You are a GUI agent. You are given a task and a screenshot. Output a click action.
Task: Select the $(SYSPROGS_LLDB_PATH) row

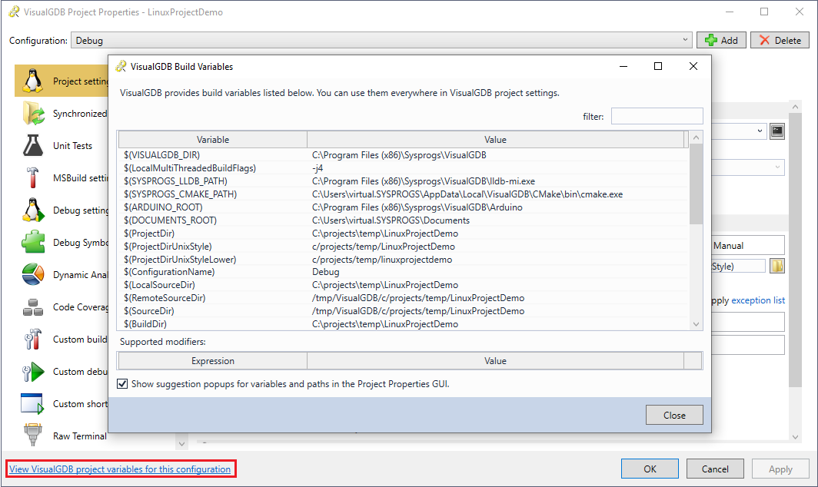(x=404, y=181)
